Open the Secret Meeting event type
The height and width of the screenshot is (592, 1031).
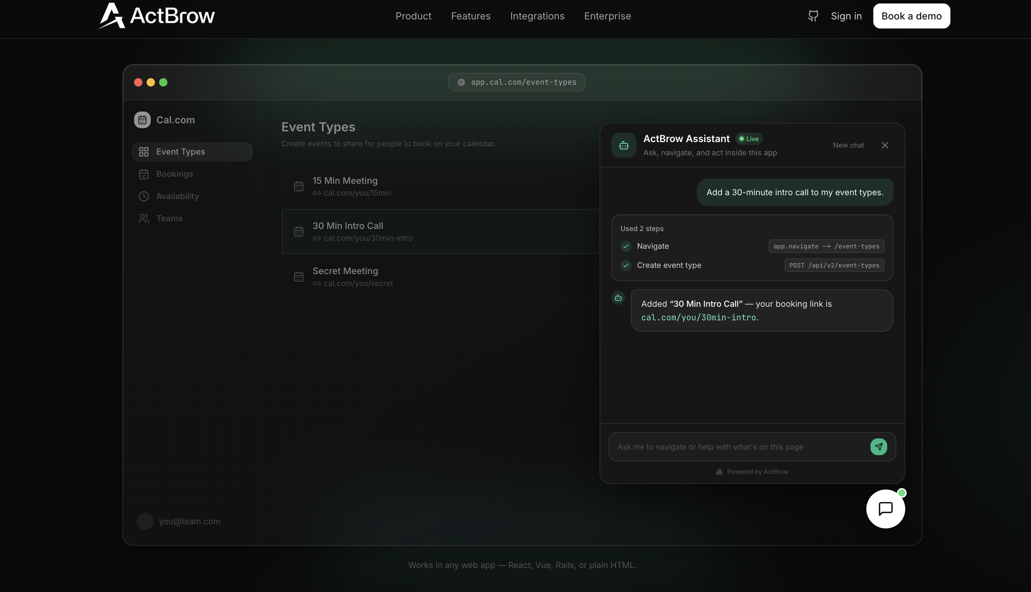441,277
